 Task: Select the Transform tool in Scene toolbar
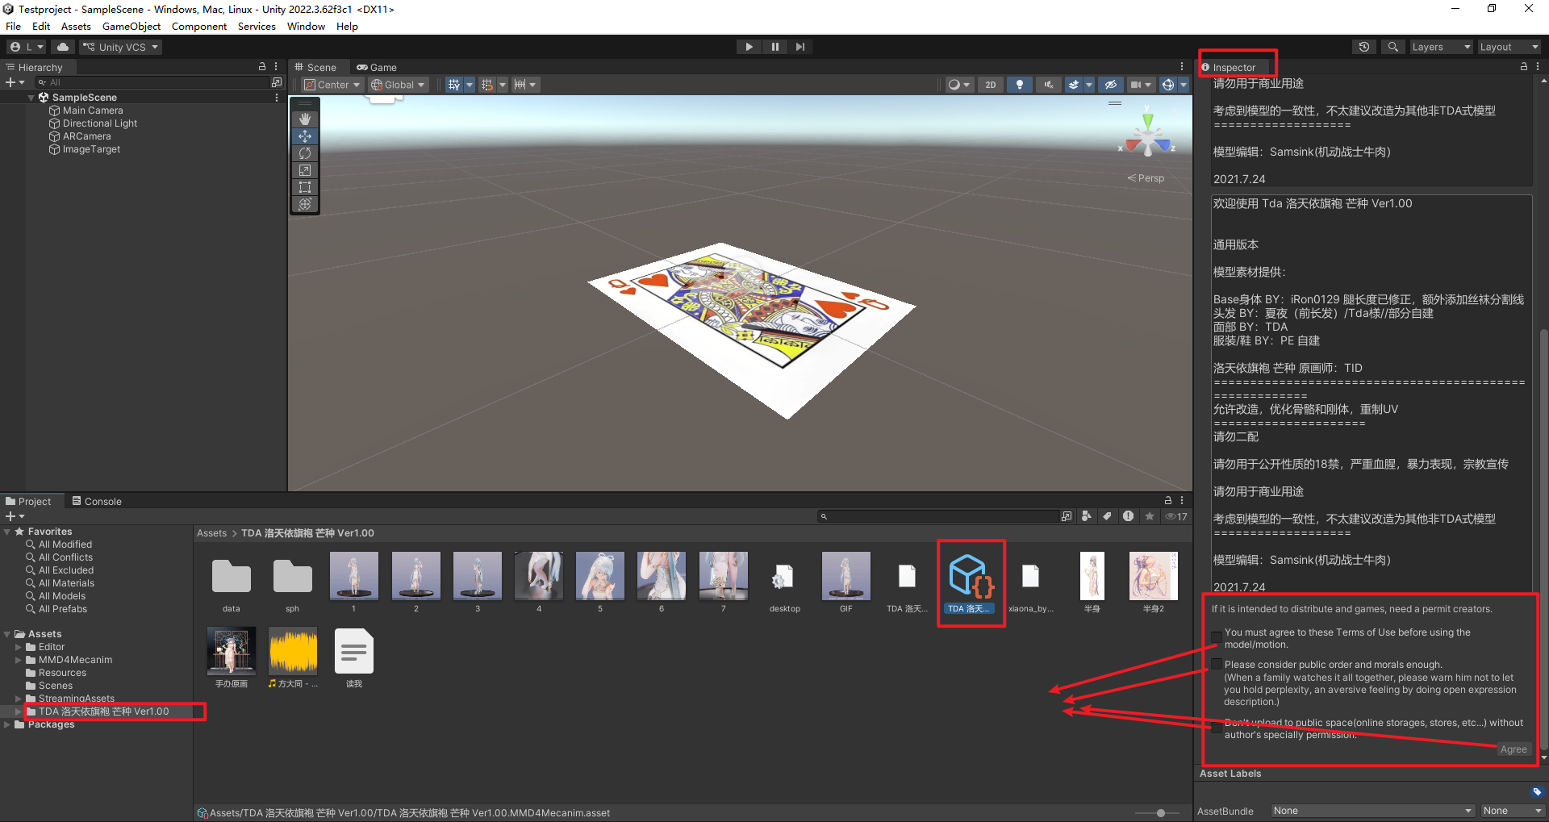point(305,204)
